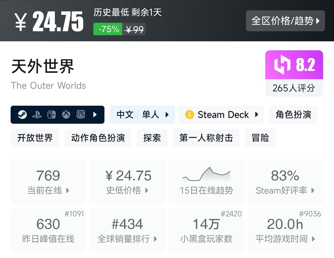Select the 探索 tag
Screen dimensions: 334x258
tap(152, 138)
